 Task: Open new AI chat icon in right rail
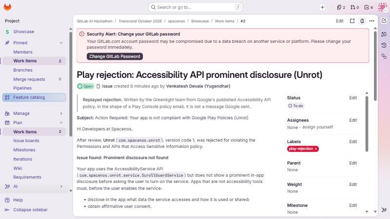point(384,34)
